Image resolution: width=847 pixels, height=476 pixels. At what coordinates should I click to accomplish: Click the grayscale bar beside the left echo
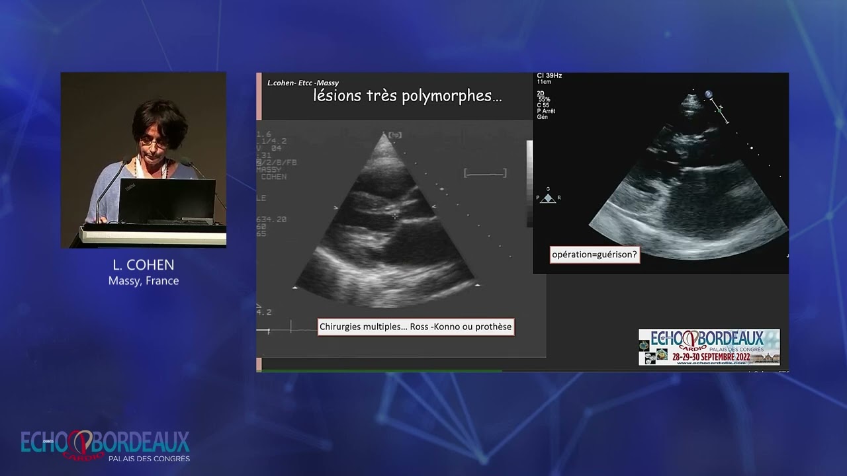tap(529, 184)
